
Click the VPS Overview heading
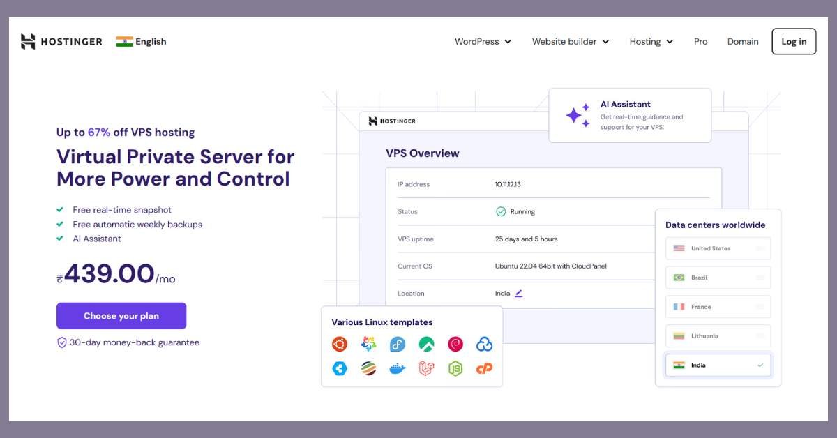(423, 153)
